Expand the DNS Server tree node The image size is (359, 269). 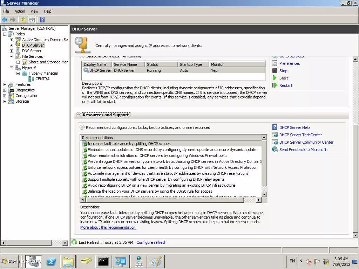(11, 51)
